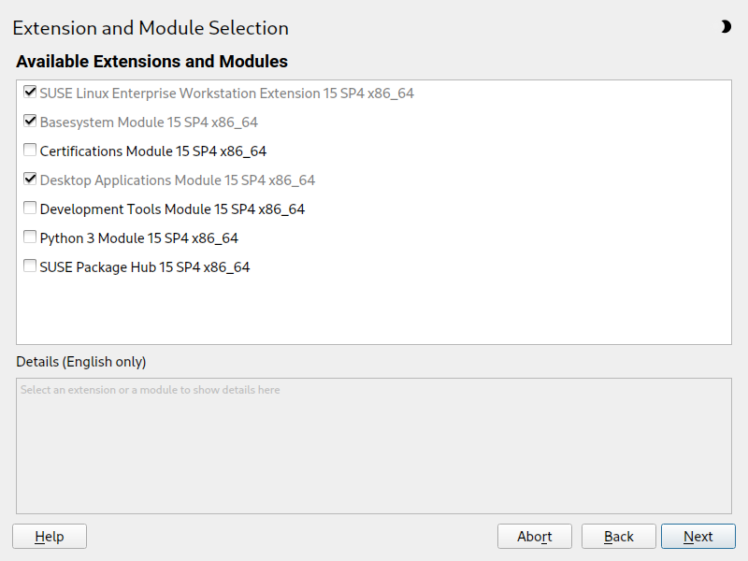Select the Workstation Extension row label
The image size is (748, 561).
tap(226, 93)
